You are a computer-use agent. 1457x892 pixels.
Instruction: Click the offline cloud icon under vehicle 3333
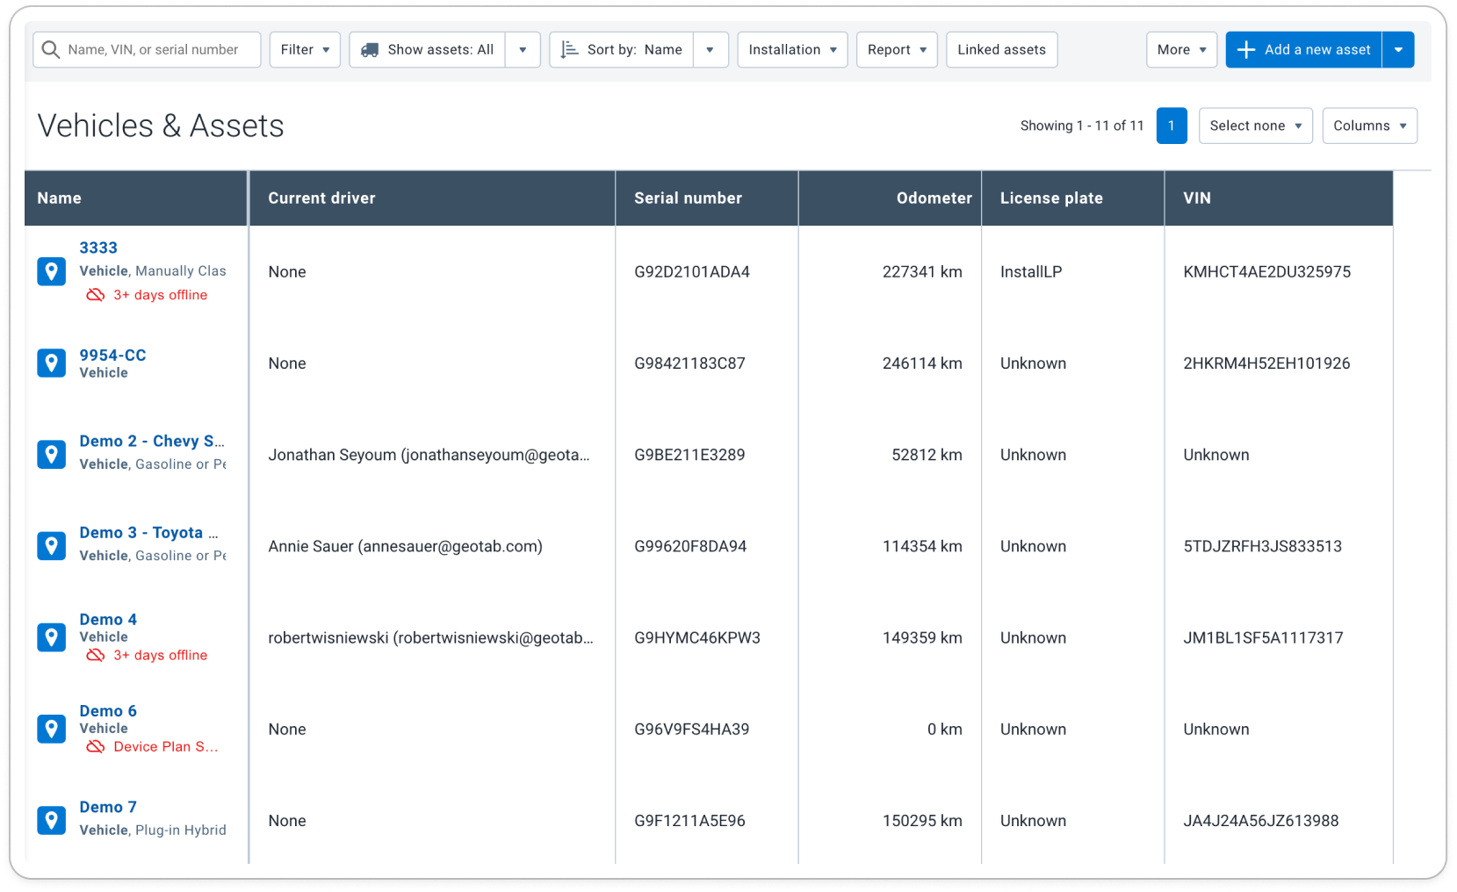point(95,295)
